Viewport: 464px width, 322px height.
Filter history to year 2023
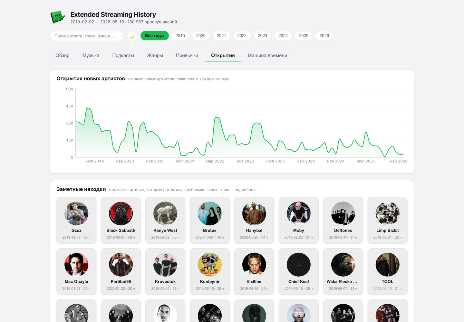[x=263, y=36]
